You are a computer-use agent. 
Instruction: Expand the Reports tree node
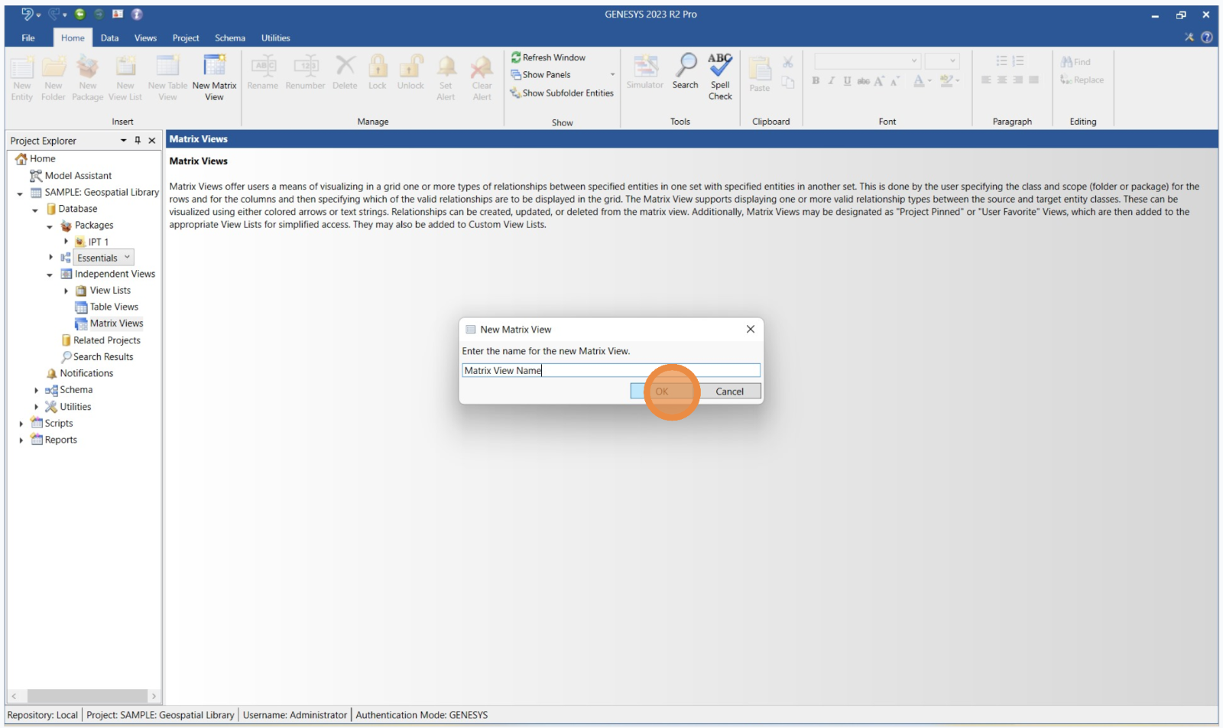(21, 440)
